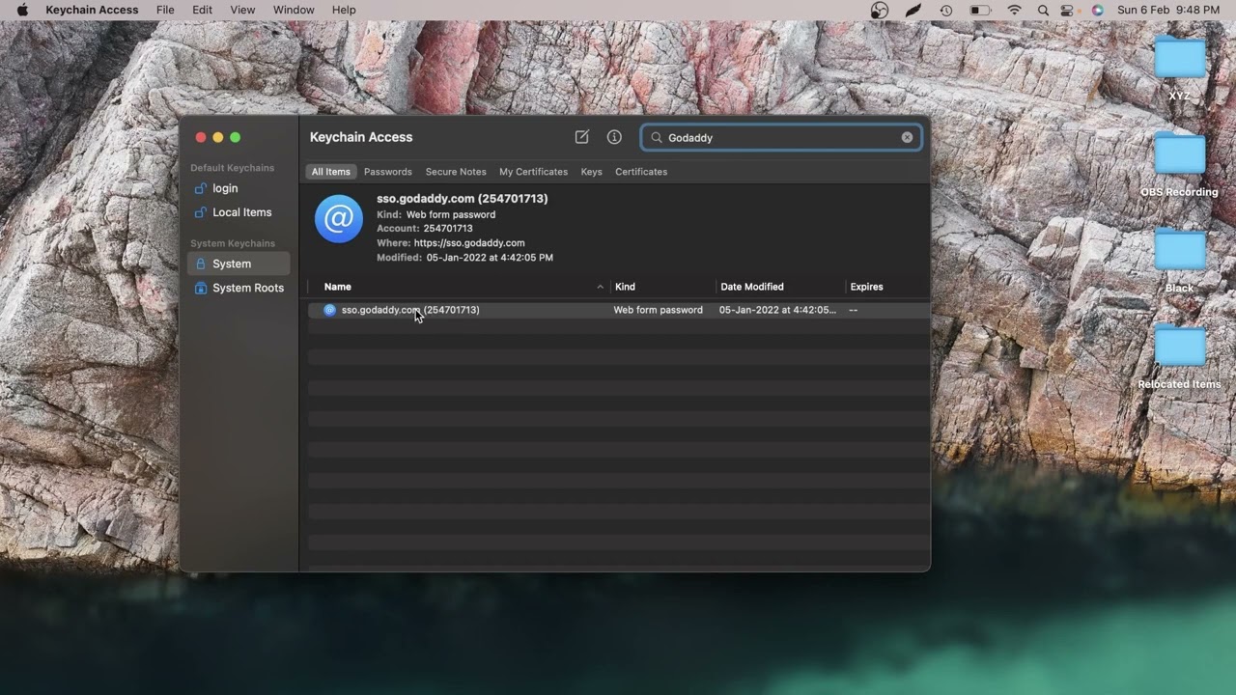Screen dimensions: 1236x695
Task: Switch to the My Certificates tab
Action: click(533, 172)
